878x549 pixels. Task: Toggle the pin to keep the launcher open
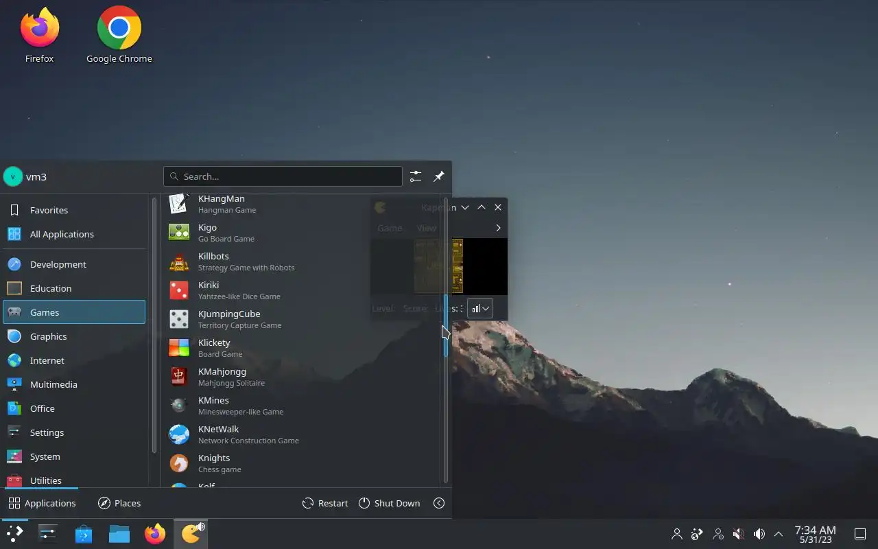[439, 176]
